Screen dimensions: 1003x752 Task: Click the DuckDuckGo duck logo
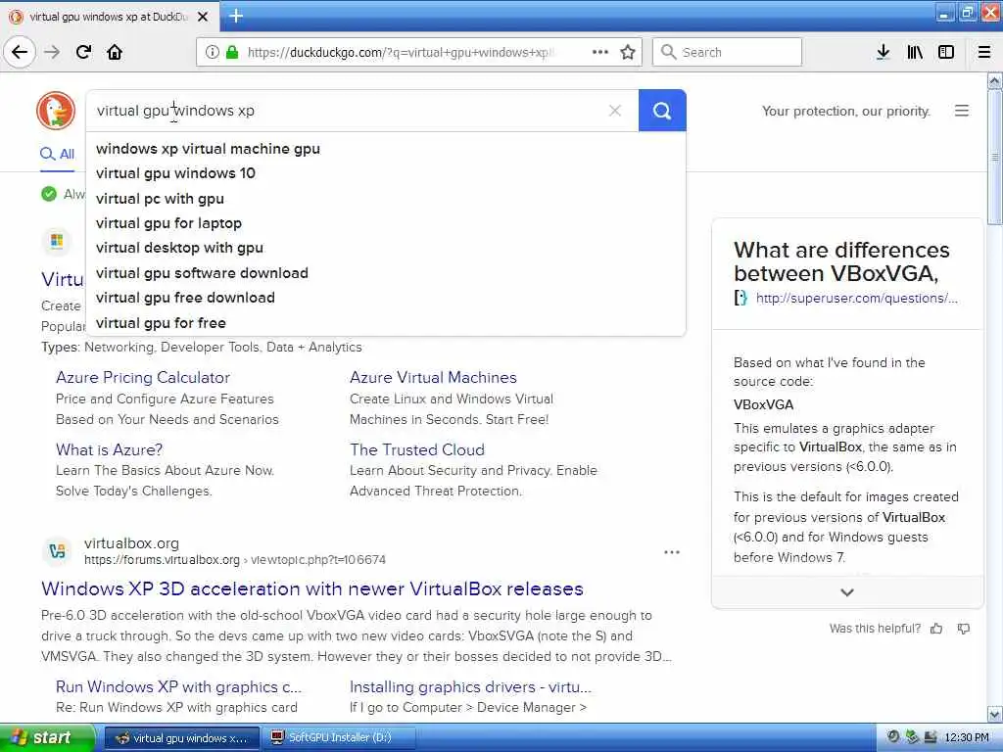(56, 110)
